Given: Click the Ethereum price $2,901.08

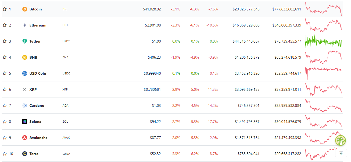Looking at the screenshot, I should 153,25.
